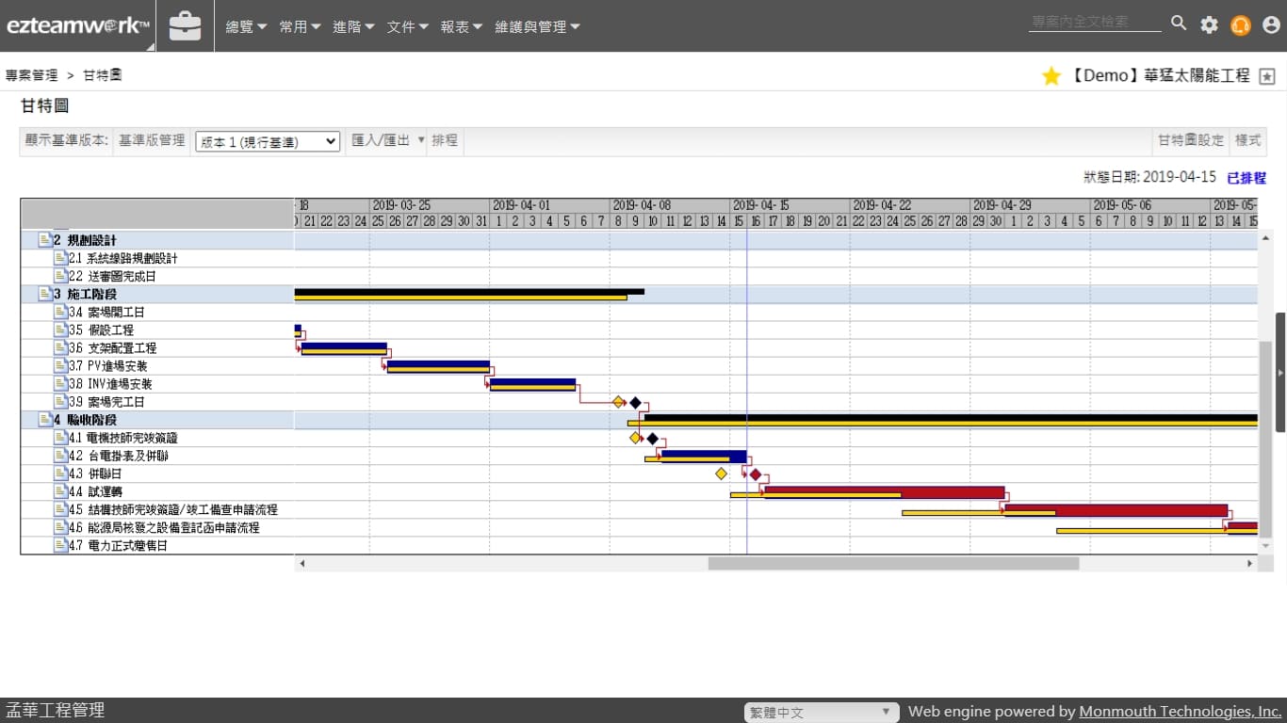Click the 甘特圖設定 button
Image resolution: width=1287 pixels, height=723 pixels.
pos(1191,140)
